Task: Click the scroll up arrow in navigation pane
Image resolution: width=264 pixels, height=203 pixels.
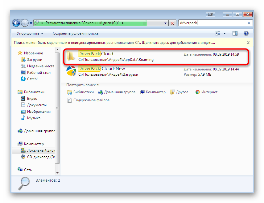Action: coord(57,50)
